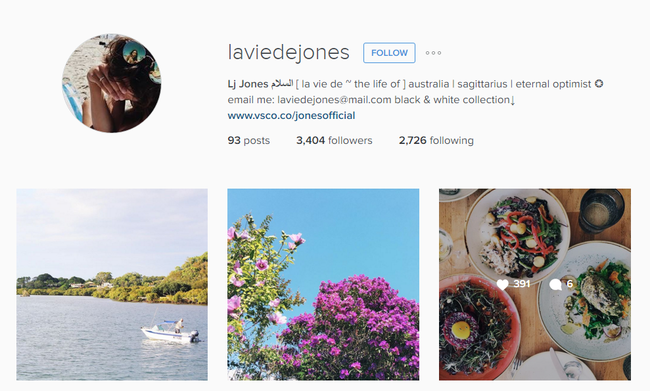Click the laviedejones username heading
650x391 pixels.
tap(289, 53)
